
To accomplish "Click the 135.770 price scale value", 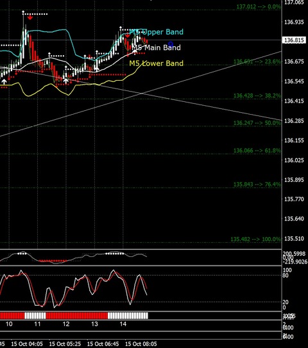I will [294, 199].
